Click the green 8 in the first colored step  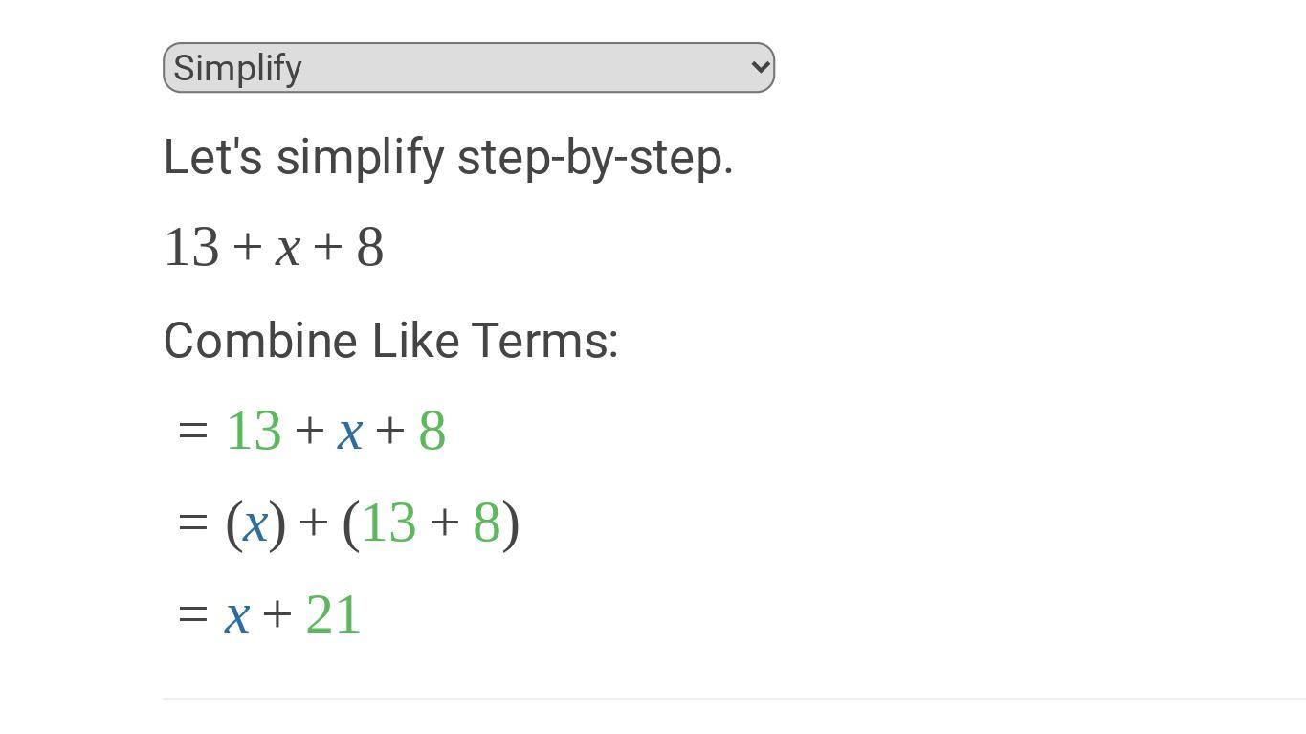point(432,432)
